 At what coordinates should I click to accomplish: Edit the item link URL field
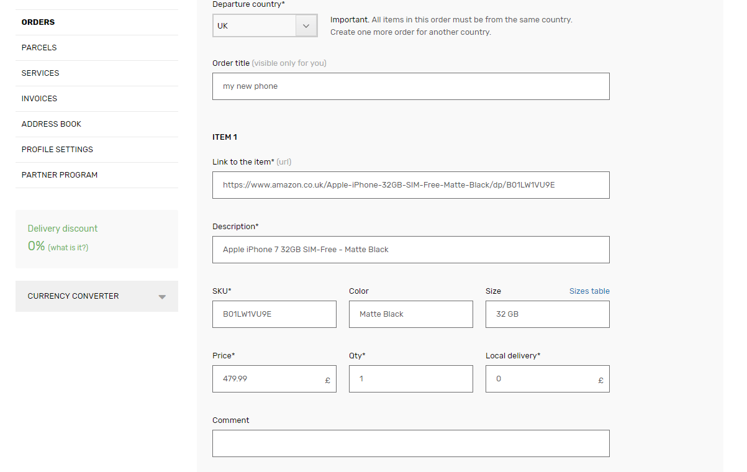[410, 184]
